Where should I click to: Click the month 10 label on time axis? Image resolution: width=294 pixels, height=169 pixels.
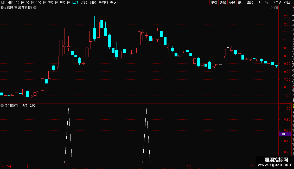click(189, 166)
